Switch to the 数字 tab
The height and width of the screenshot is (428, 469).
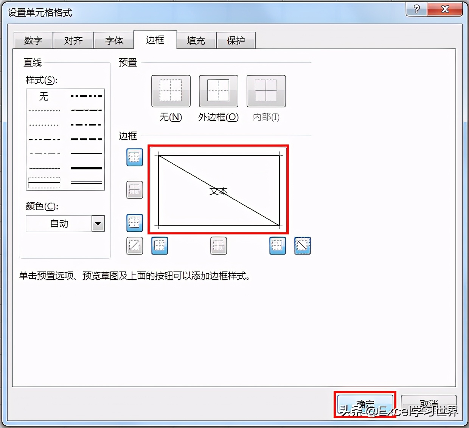33,40
